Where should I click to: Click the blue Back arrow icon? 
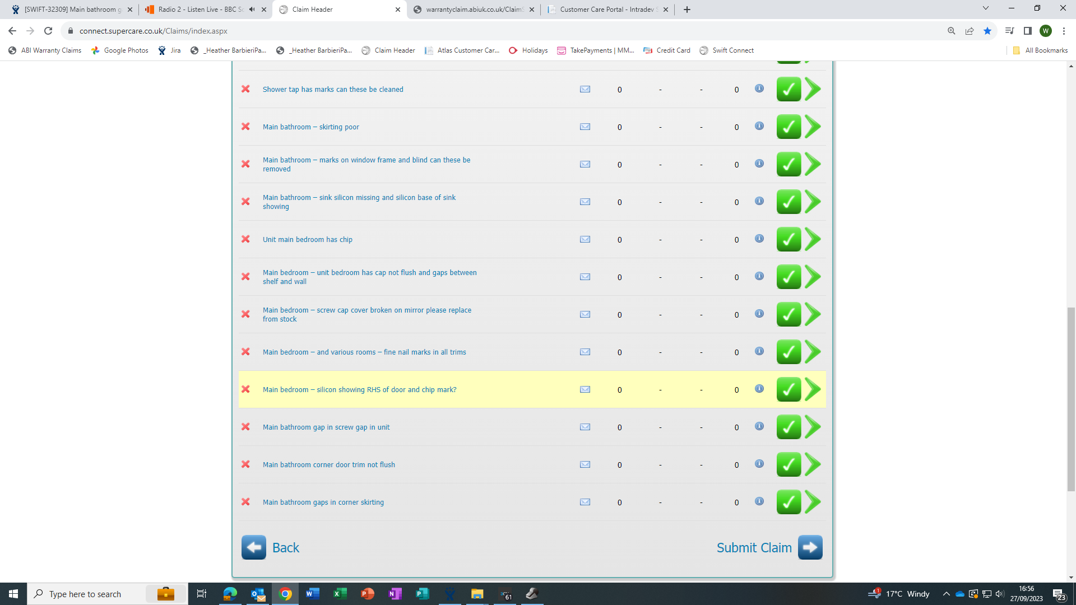point(254,547)
